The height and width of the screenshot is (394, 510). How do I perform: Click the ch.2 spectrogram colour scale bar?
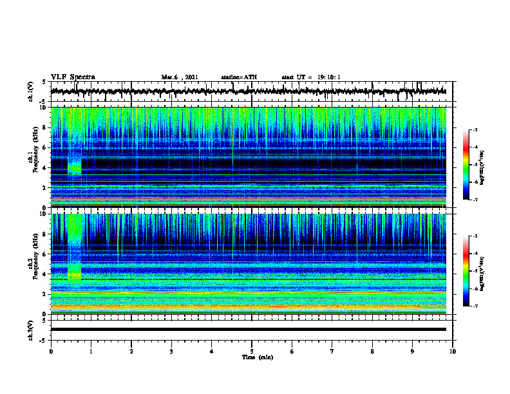(x=466, y=271)
